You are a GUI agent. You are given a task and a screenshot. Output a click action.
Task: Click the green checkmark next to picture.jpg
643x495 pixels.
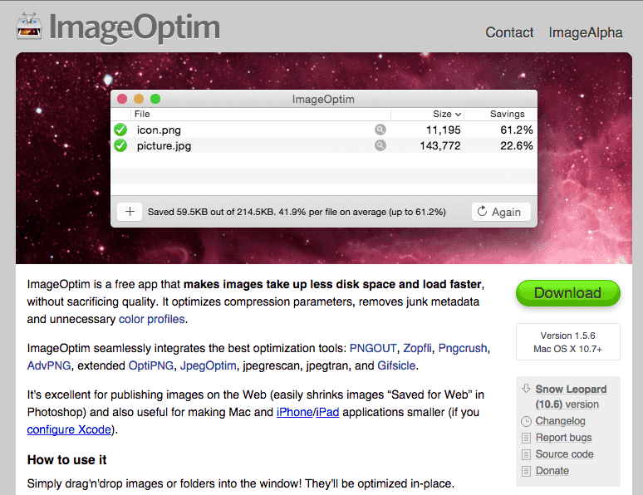click(120, 145)
